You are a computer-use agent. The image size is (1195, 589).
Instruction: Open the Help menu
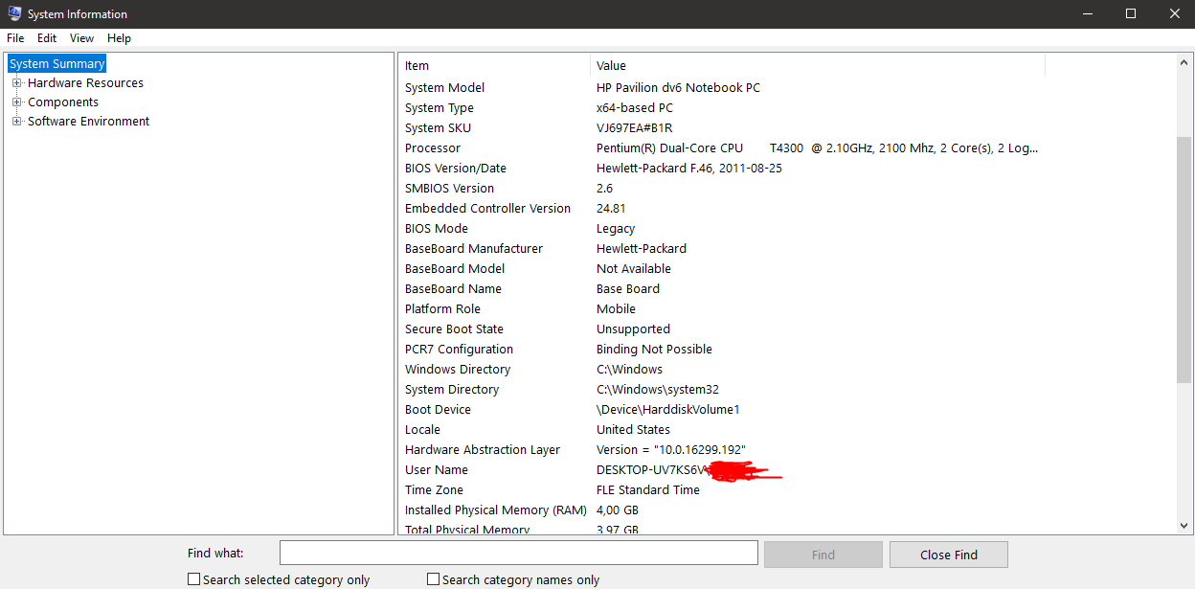119,38
